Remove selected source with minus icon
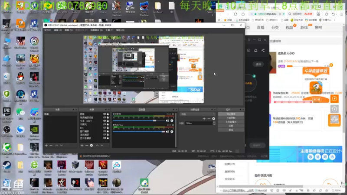 click(x=86, y=145)
